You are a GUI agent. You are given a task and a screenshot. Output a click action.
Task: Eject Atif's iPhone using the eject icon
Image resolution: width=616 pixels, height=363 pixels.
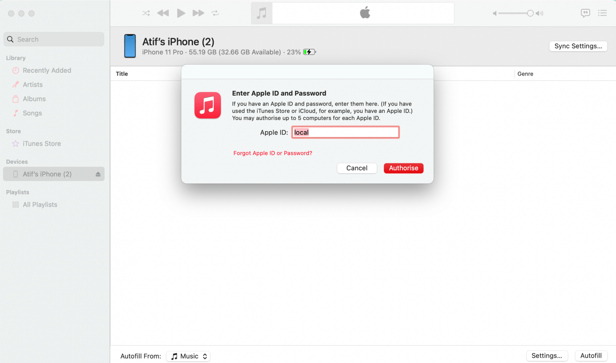[97, 174]
